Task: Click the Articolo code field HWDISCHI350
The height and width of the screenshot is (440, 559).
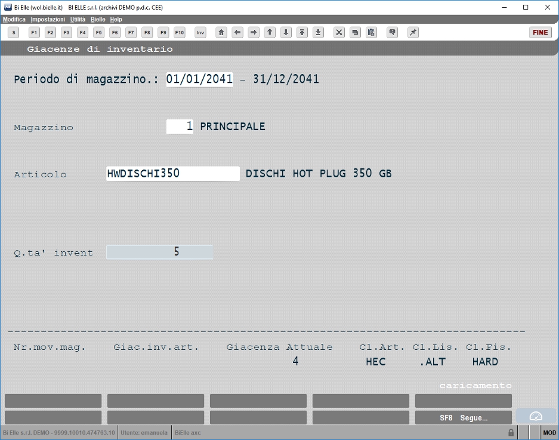Action: click(x=173, y=173)
